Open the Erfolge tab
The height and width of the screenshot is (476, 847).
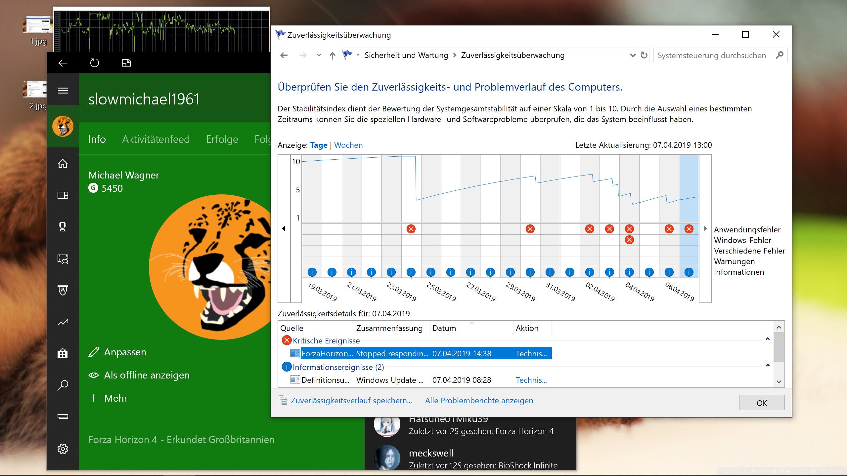pos(222,139)
